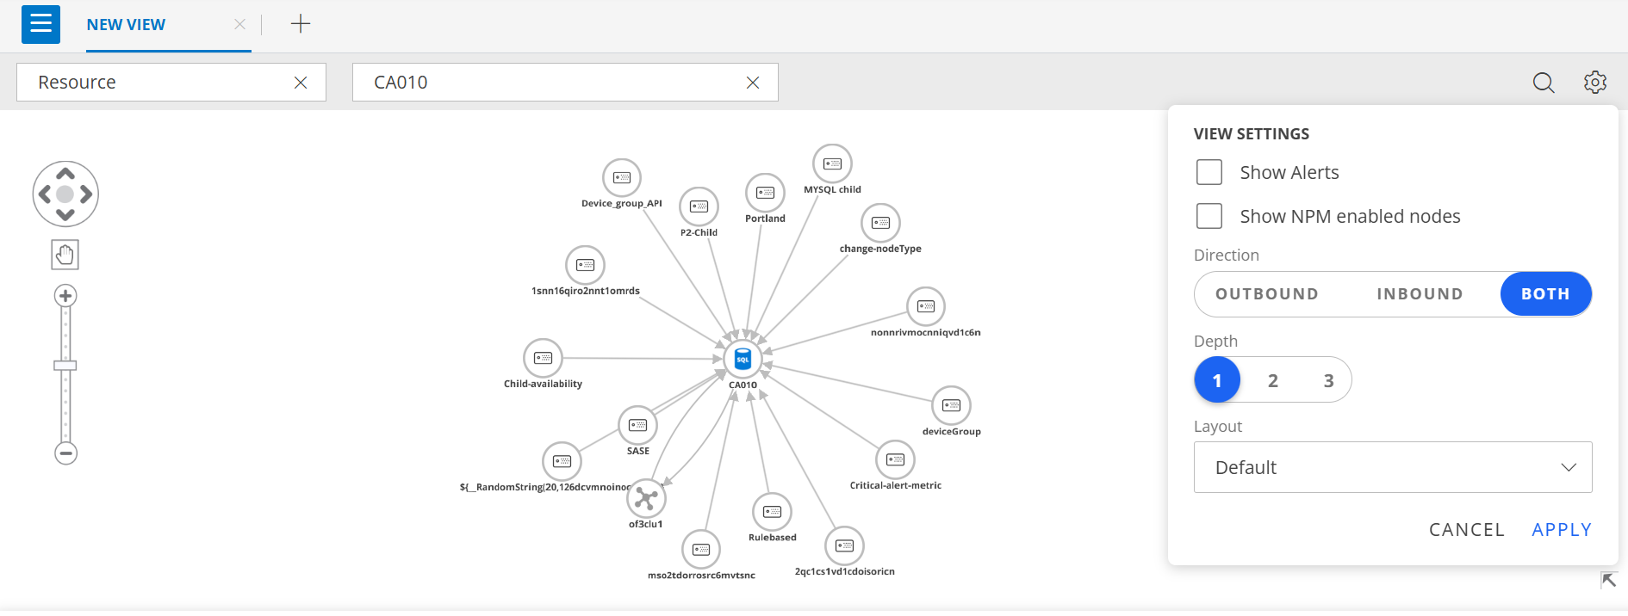
Task: Select the CA010 SQL database node
Action: coord(743,360)
